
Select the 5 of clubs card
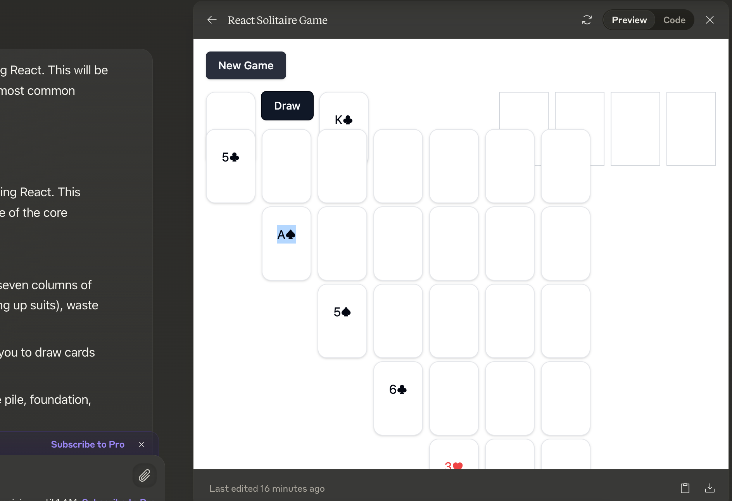[x=230, y=166]
